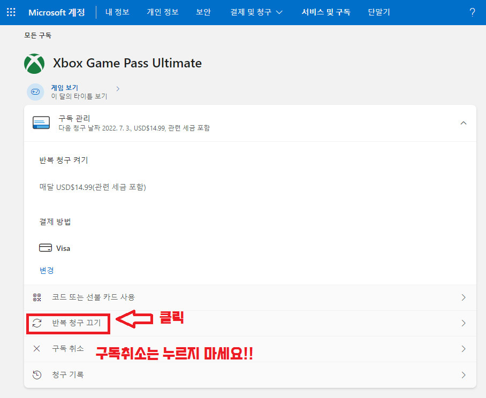
Task: Click the subscription card icon beside 구독 관리
Action: click(41, 123)
